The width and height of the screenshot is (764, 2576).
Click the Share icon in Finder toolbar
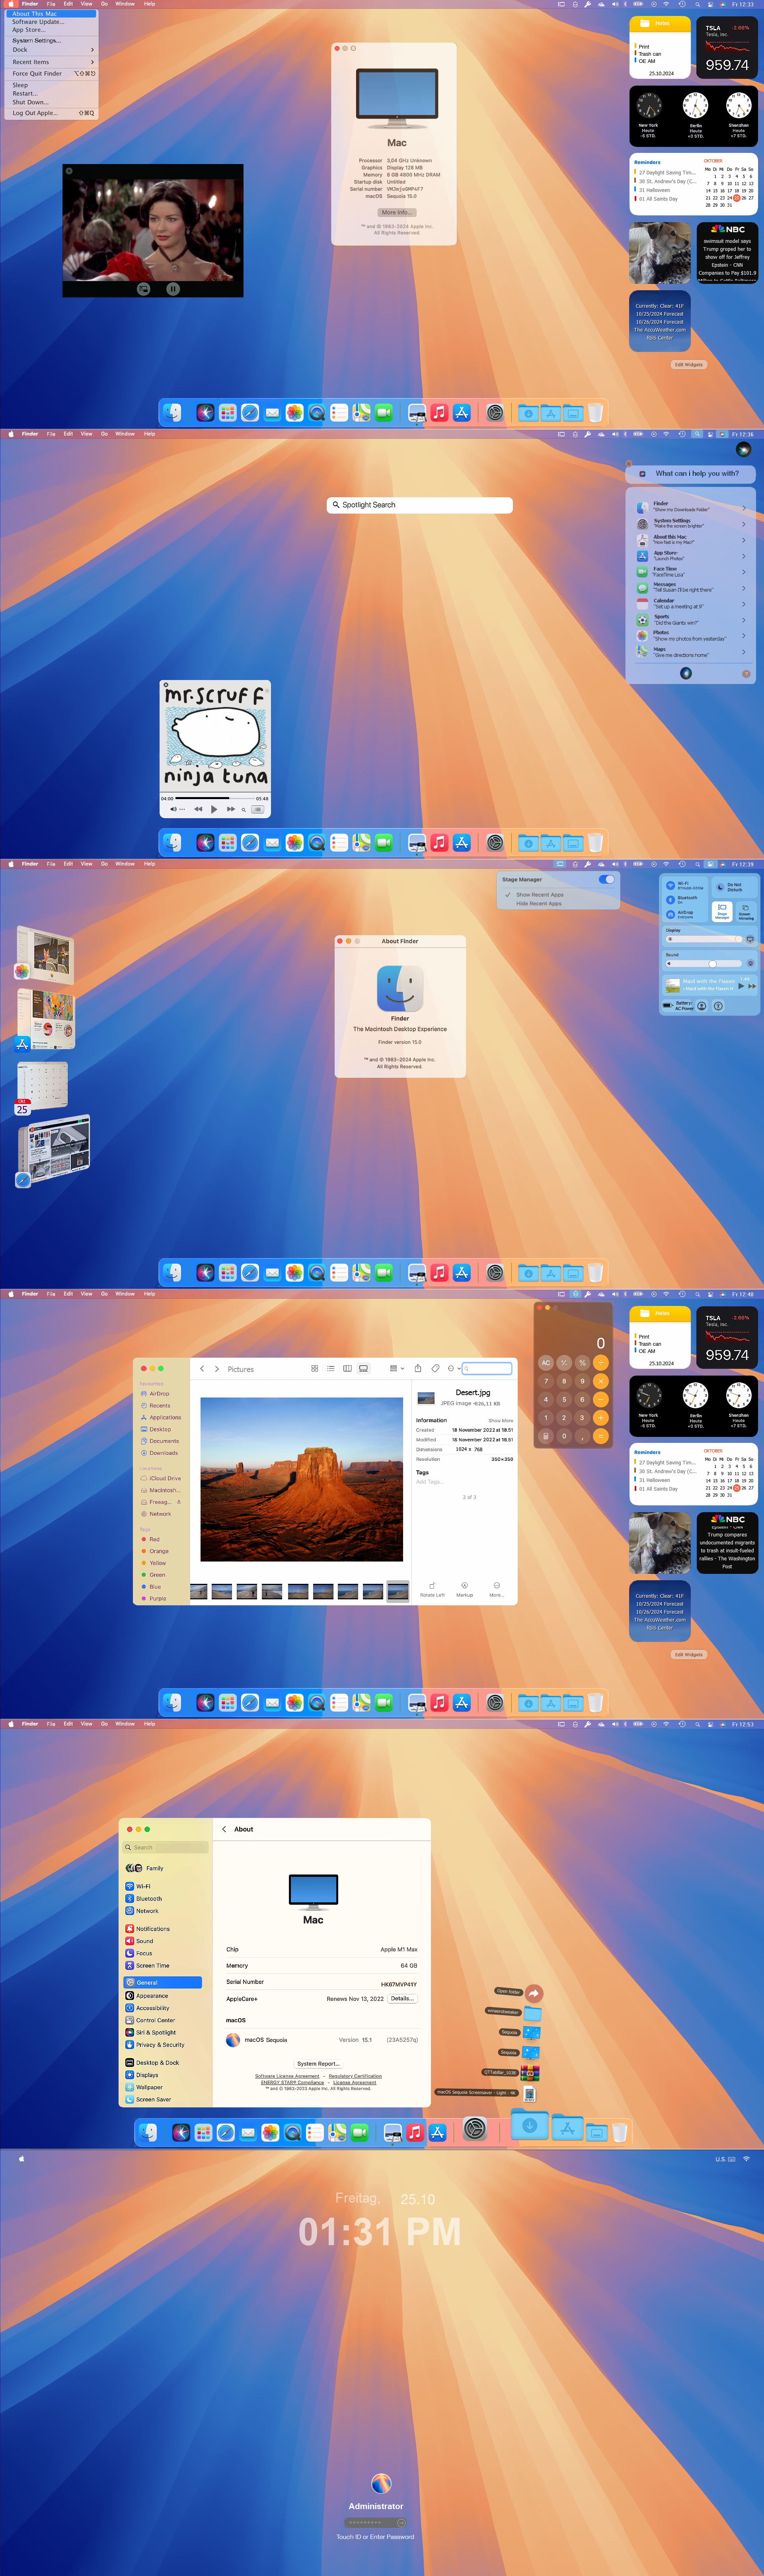418,1368
